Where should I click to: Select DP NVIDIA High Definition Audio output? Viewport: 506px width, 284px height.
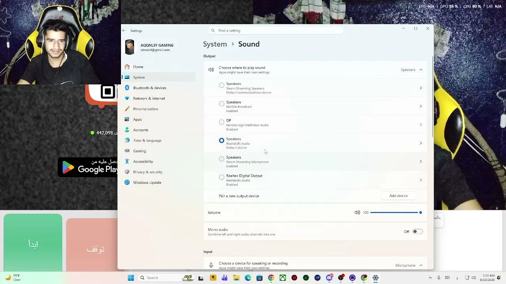pos(221,122)
